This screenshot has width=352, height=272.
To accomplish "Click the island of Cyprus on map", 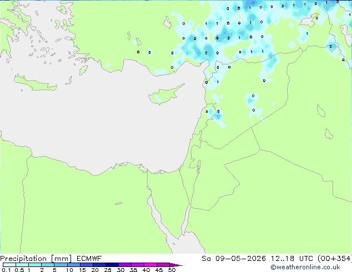I will (x=165, y=95).
